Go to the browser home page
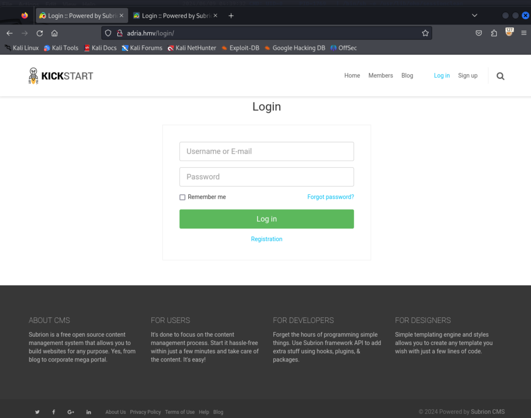The image size is (531, 418). click(54, 33)
